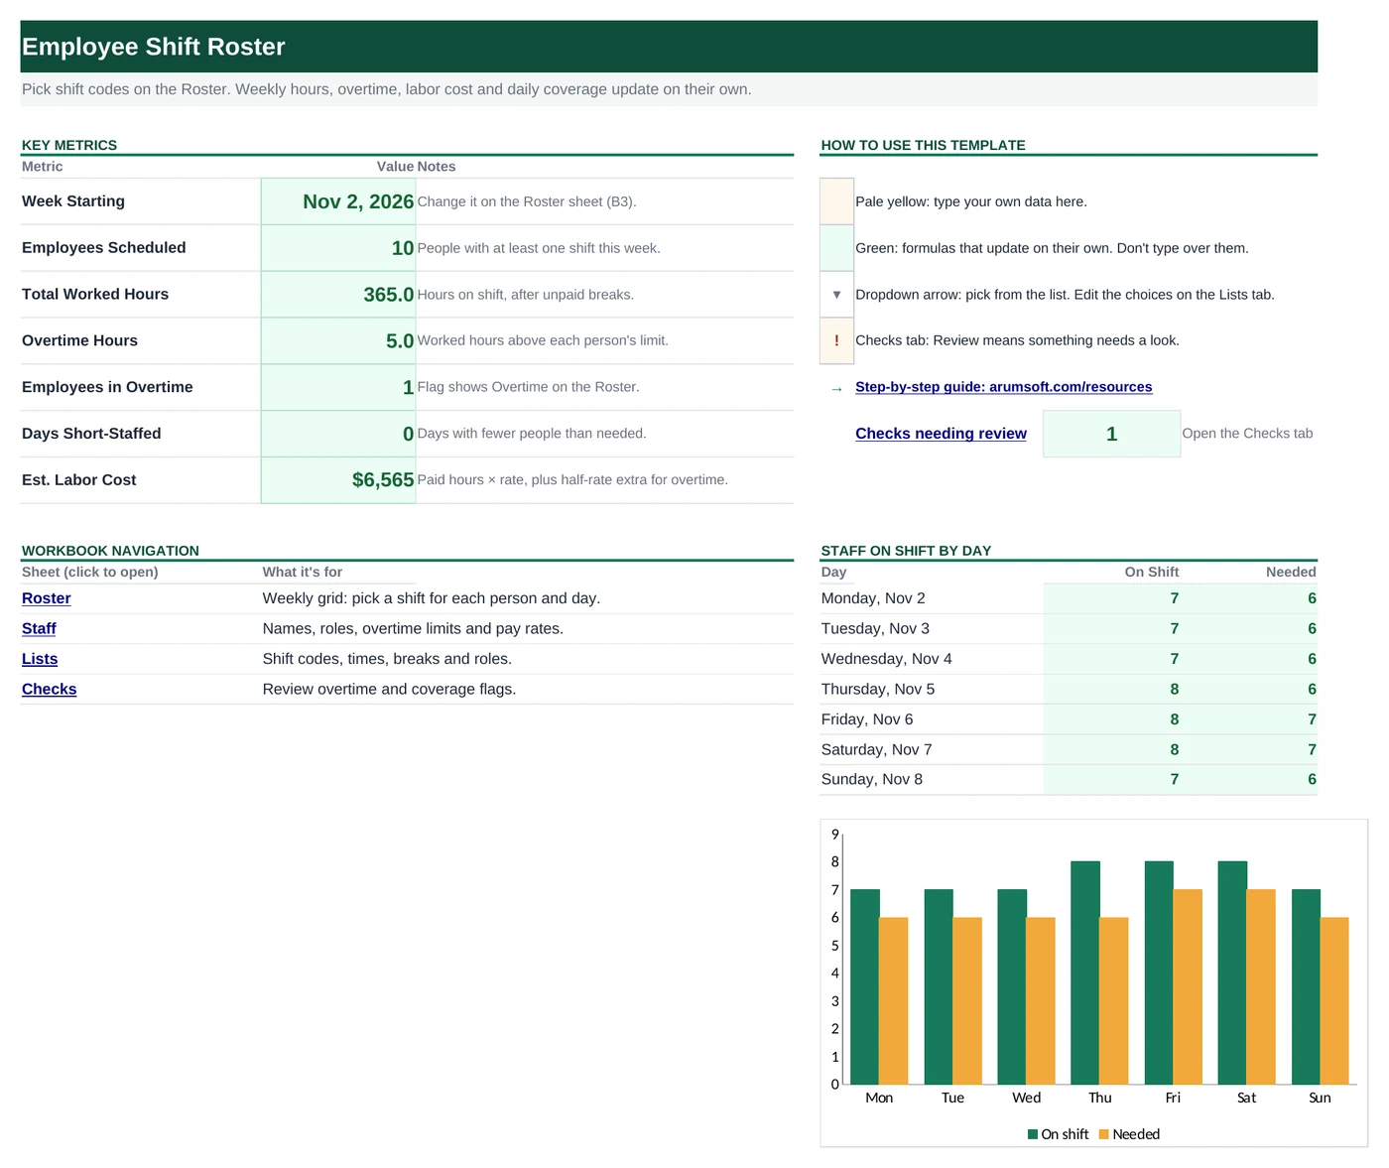Click the orange Fri Needed bar in chart
Viewport: 1389px width, 1168px height.
click(x=1188, y=986)
